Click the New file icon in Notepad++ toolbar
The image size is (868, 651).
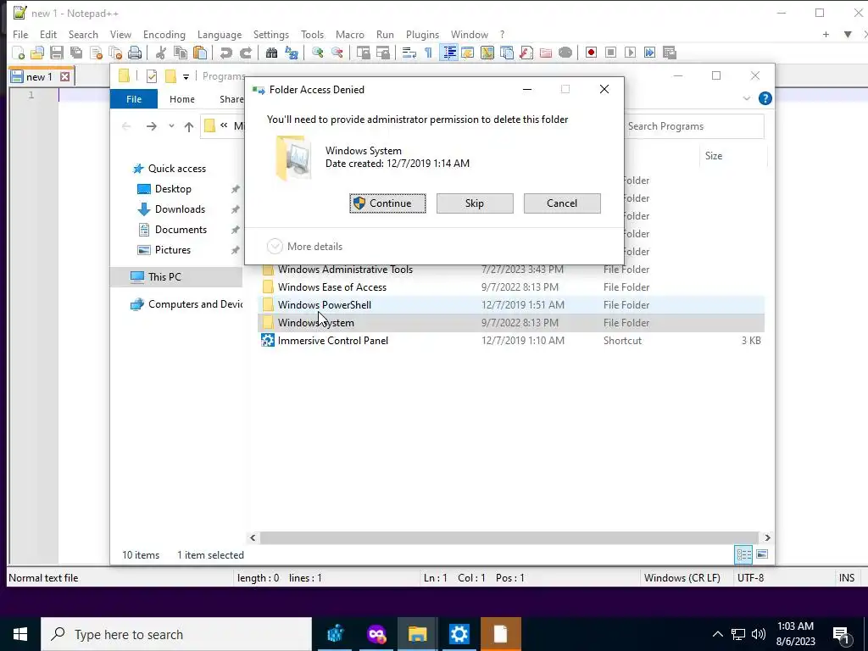(19, 53)
